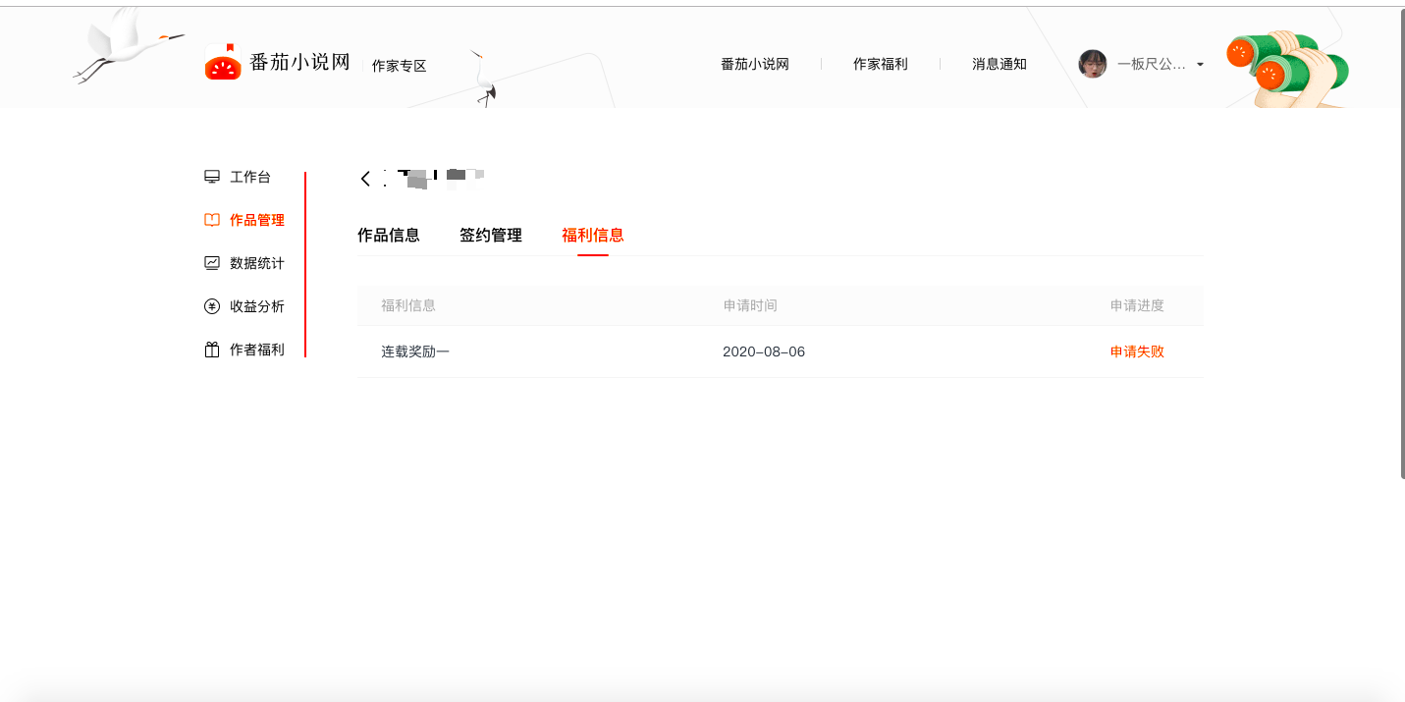Screen dimensions: 1405x702
Task: Open 工作台 in the sidebar
Action: pyautogui.click(x=250, y=177)
